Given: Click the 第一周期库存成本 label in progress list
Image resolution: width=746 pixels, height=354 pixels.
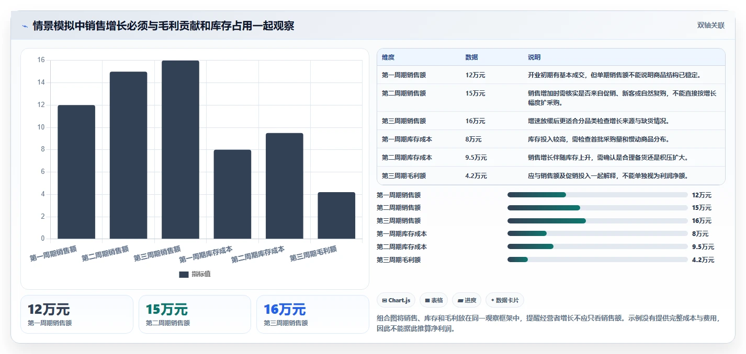Looking at the screenshot, I should pos(402,234).
